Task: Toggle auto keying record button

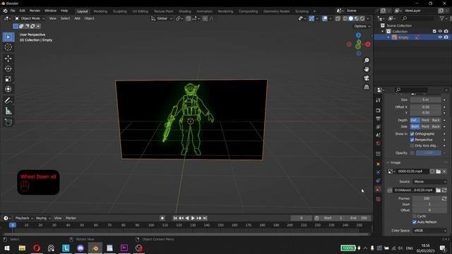Action: click(x=162, y=218)
